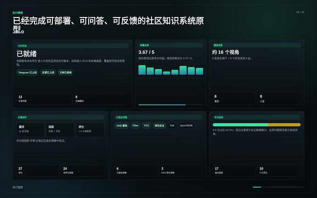The height and width of the screenshot is (198, 317).
Task: Select the "CKB 基础" scope tag
Action: pos(122,125)
